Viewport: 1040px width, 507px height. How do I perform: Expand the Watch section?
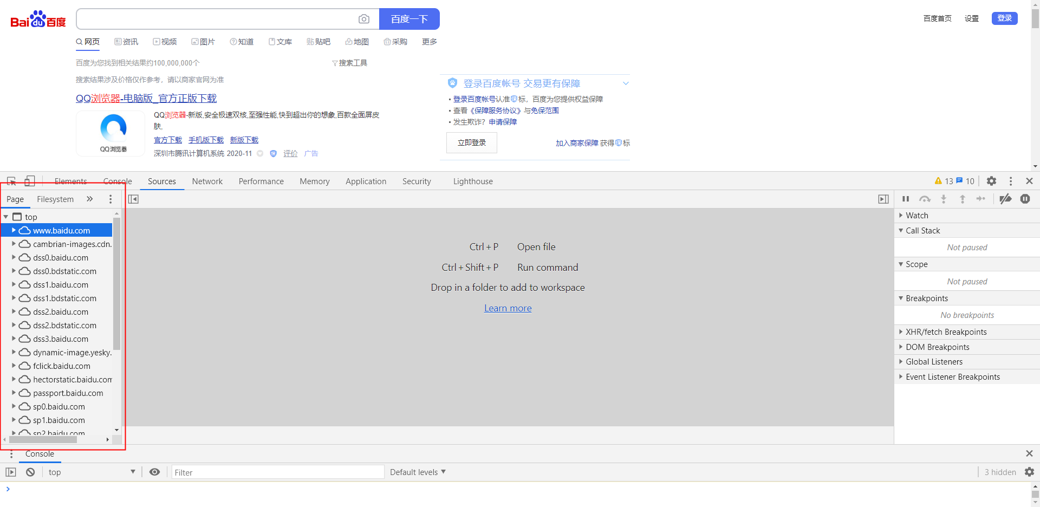pos(901,216)
